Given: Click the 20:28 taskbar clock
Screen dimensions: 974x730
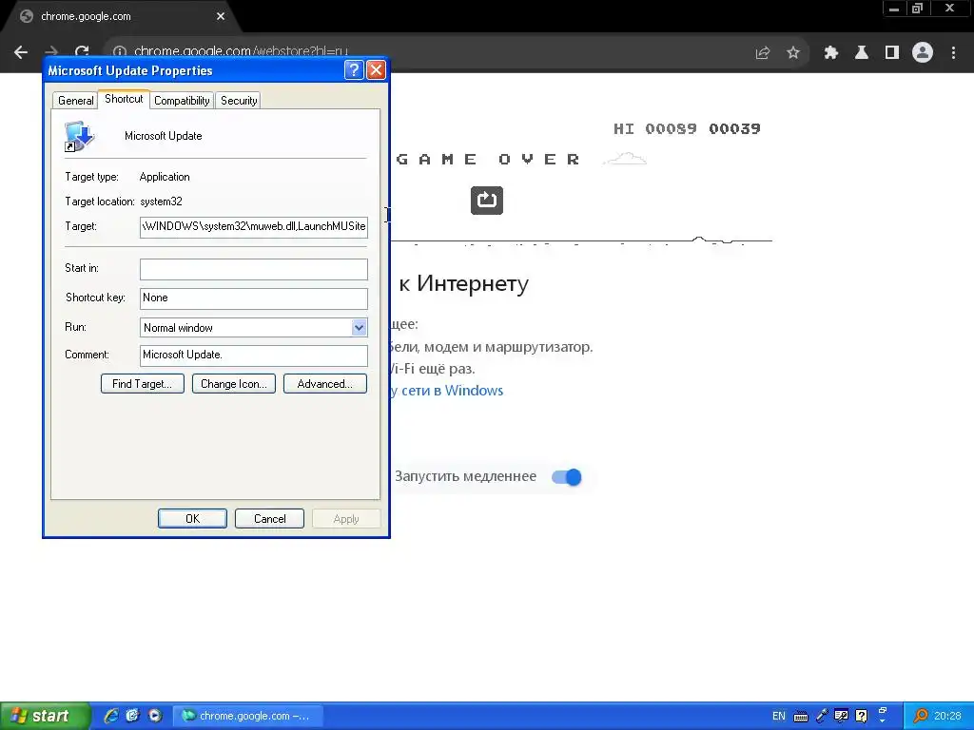Looking at the screenshot, I should 947,716.
